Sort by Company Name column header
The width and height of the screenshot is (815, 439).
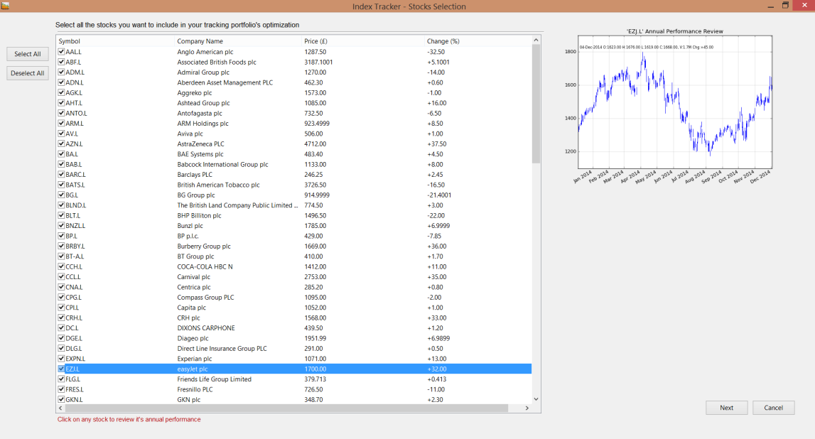(238, 41)
